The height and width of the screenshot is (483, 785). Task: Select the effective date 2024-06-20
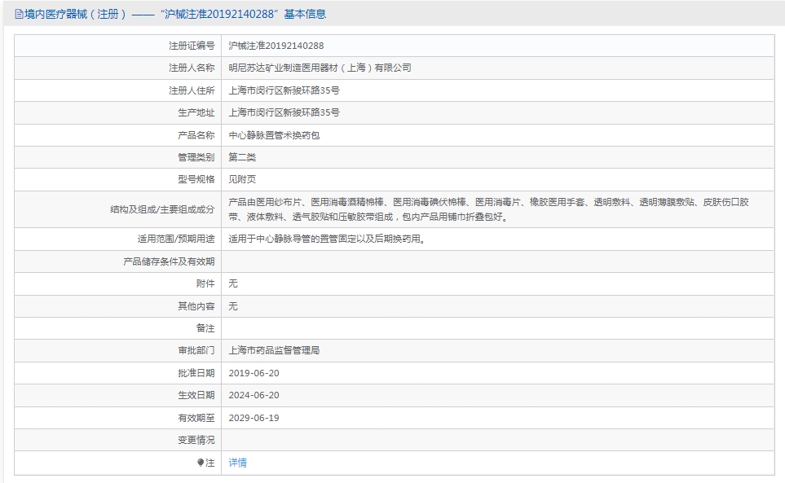(254, 395)
